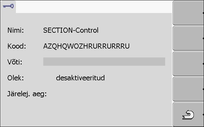Click the word Control in the name
This screenshot has width=204, height=127.
coord(87,30)
